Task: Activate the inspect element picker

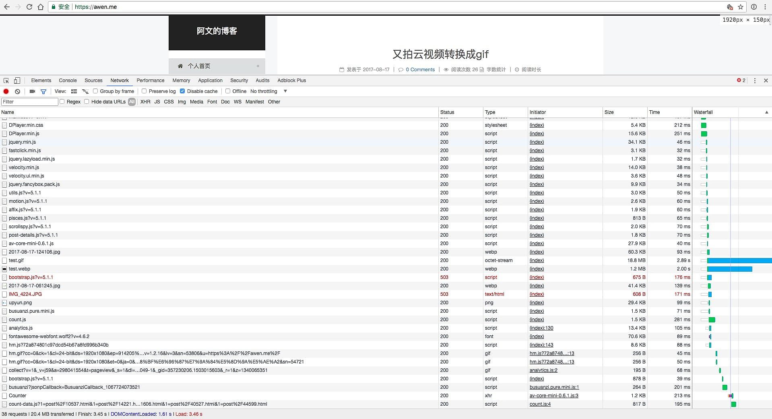Action: pos(6,80)
